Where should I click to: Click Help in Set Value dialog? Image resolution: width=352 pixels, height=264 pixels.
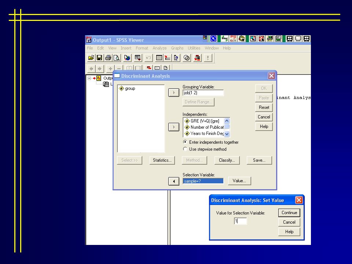coord(289,232)
